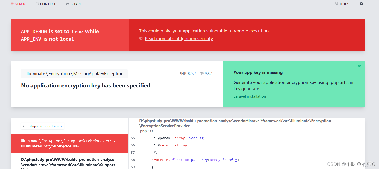
Task: Click the 'php artisan key:generate' instruction text
Action: click(293, 86)
